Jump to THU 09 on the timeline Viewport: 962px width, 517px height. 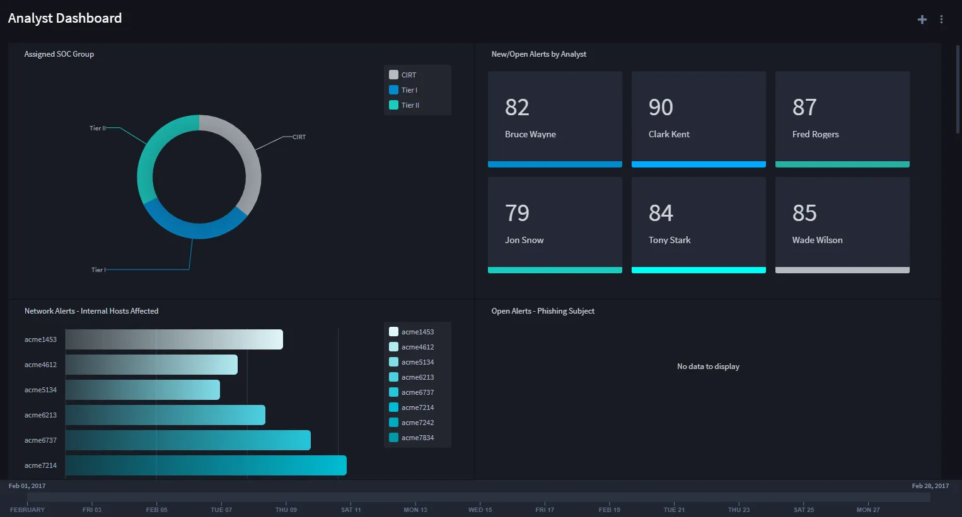286,509
